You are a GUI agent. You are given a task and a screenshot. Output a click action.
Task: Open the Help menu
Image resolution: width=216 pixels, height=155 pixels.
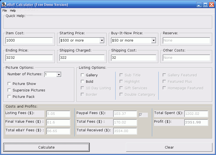(13, 11)
